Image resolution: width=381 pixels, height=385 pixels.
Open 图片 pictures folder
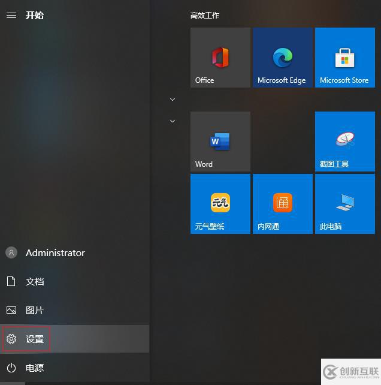(x=74, y=310)
